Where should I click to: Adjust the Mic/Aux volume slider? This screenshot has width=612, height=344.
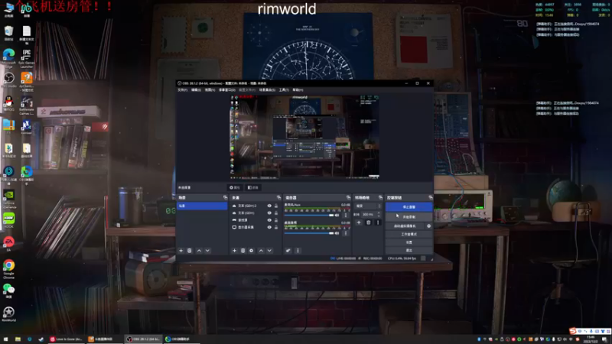[309, 215]
